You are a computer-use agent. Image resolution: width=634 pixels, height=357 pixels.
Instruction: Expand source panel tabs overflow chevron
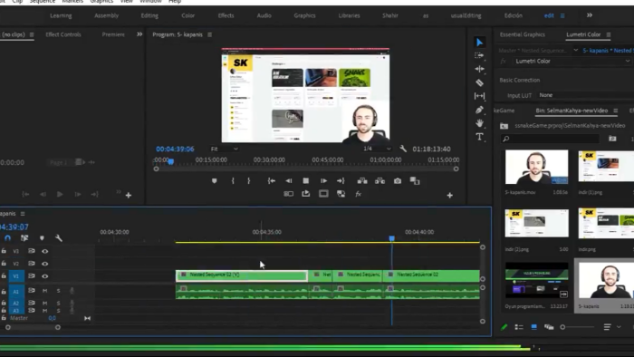point(139,34)
